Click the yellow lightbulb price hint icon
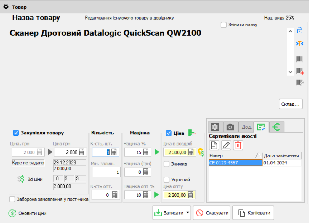 click(x=201, y=152)
